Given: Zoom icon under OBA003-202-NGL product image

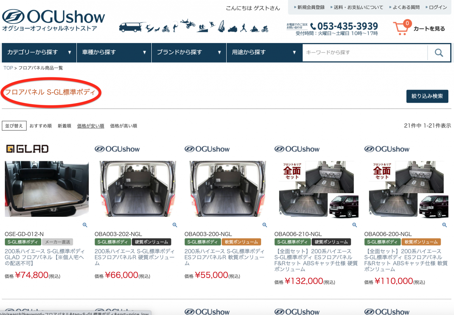Looking at the screenshot, I should (x=175, y=225).
